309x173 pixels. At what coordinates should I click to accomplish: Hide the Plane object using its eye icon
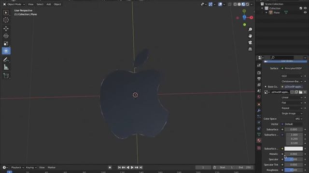click(x=305, y=12)
